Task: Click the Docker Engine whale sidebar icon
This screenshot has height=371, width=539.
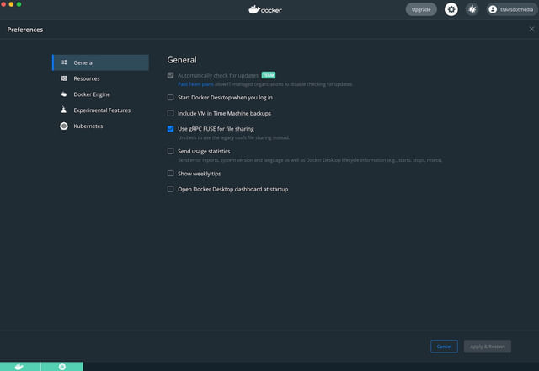Action: 64,94
